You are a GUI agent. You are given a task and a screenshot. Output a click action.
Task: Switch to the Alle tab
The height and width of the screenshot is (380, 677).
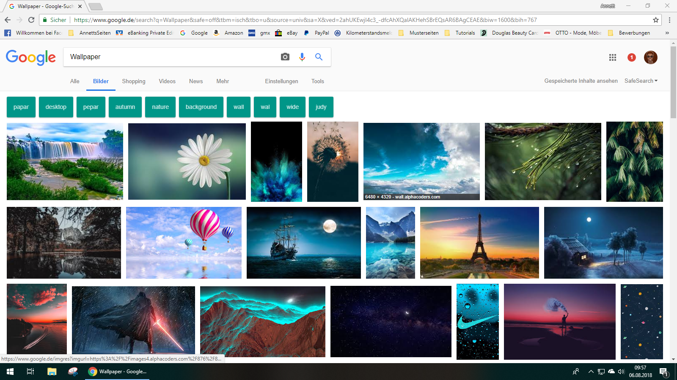click(75, 81)
